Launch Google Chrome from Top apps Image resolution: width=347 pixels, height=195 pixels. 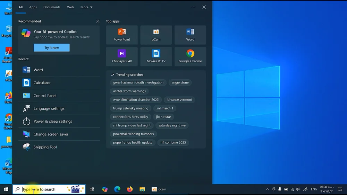coord(190,56)
